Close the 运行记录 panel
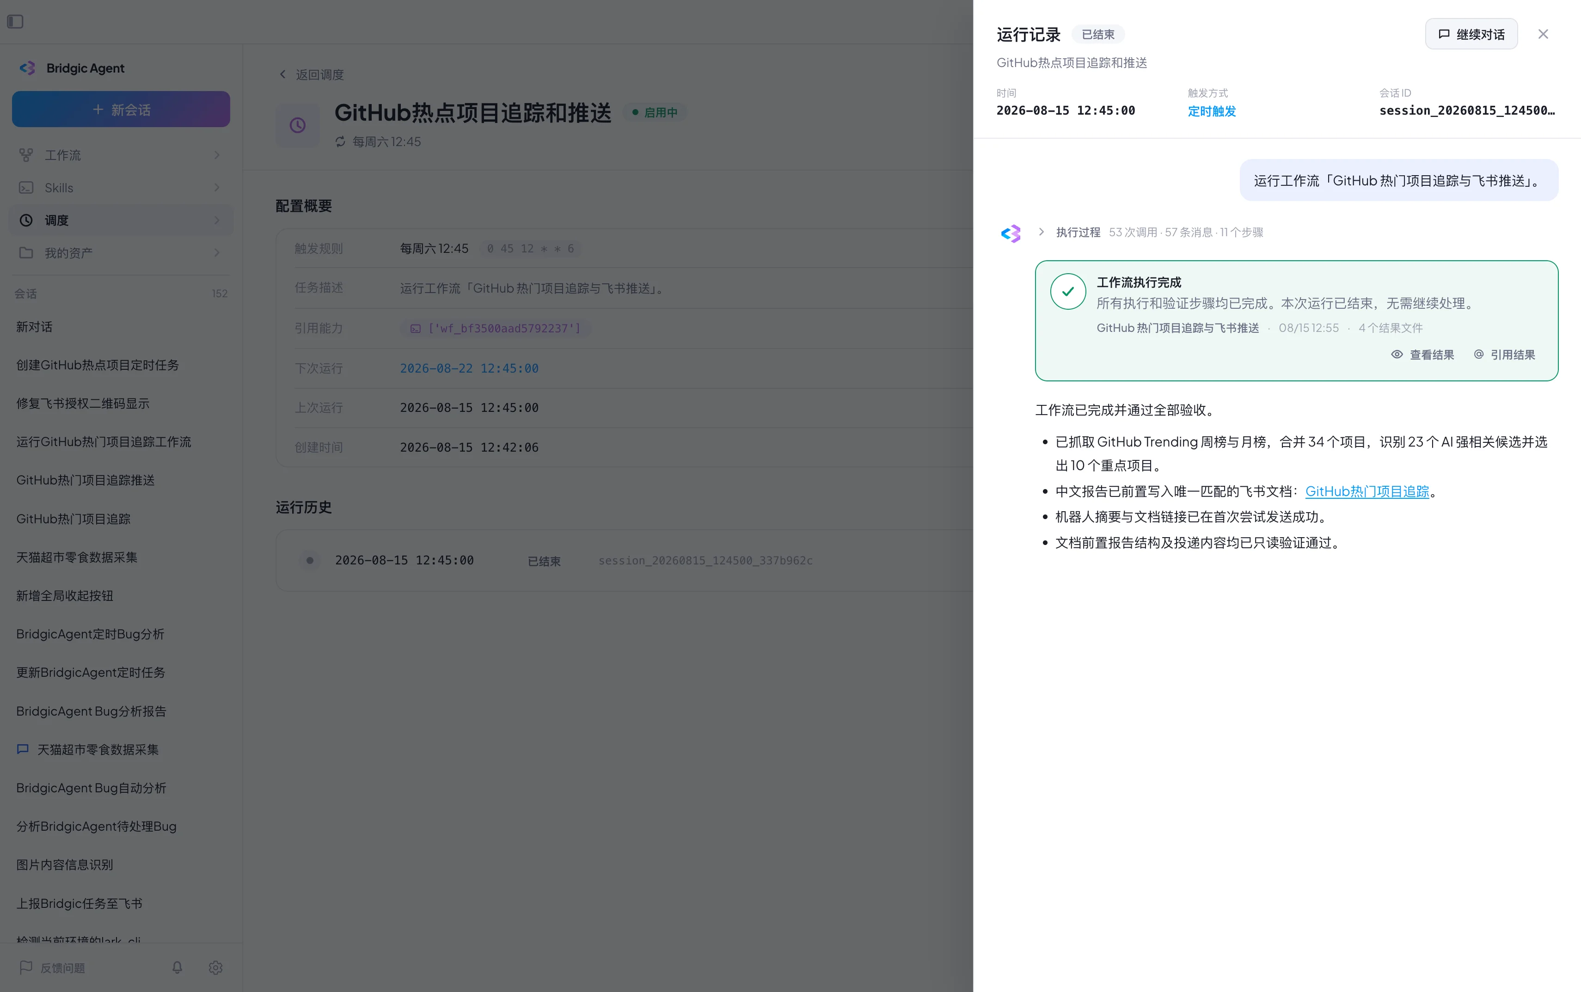 point(1543,34)
